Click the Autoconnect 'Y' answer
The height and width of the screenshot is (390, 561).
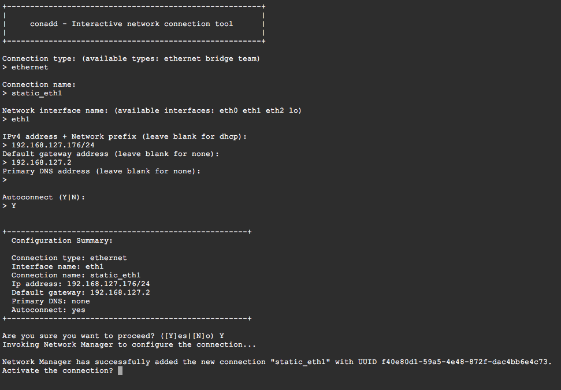click(x=14, y=206)
